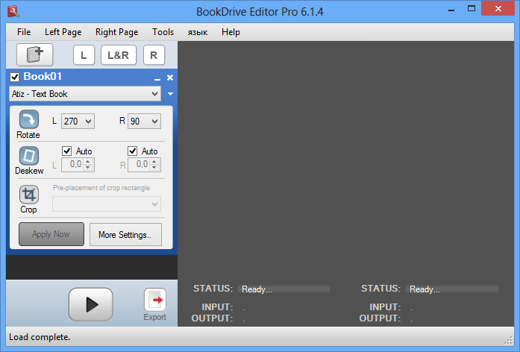
Task: Select the L left page view button
Action: (84, 55)
